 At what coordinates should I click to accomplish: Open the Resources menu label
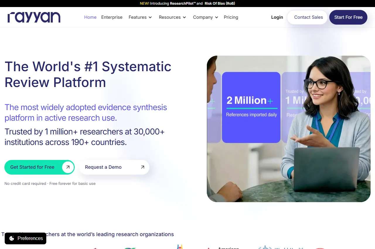170,17
